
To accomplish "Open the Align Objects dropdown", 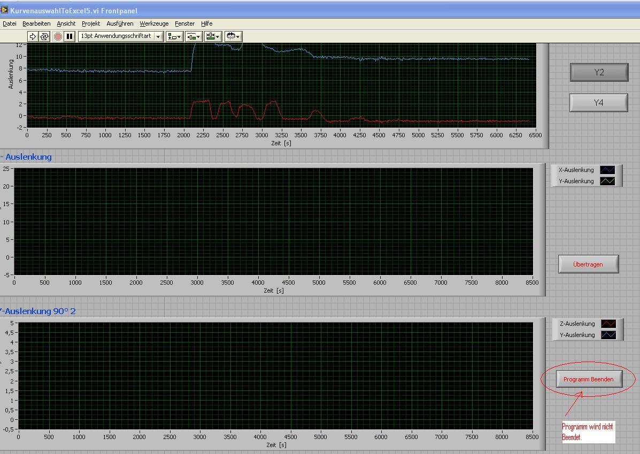I will click(x=174, y=36).
